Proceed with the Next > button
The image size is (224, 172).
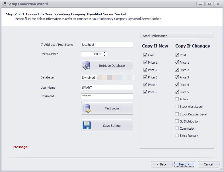coord(184,164)
